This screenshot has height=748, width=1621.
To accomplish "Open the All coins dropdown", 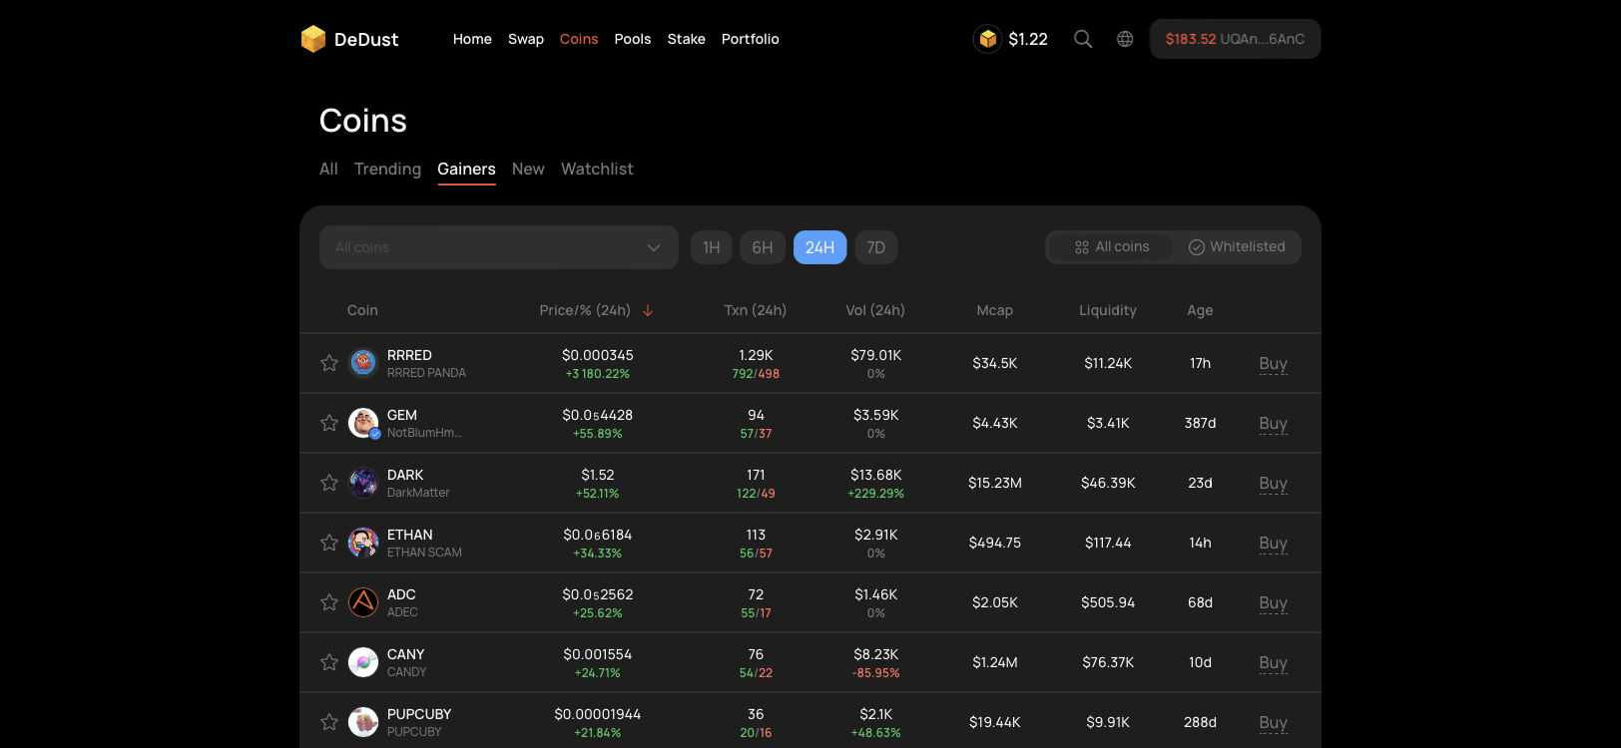I will click(499, 247).
